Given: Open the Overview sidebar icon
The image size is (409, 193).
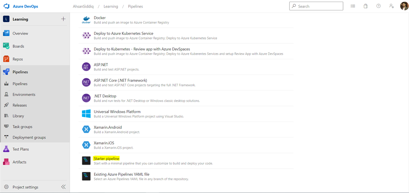Looking at the screenshot, I should [x=6, y=33].
